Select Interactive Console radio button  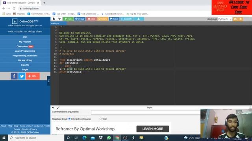[x=69, y=119]
